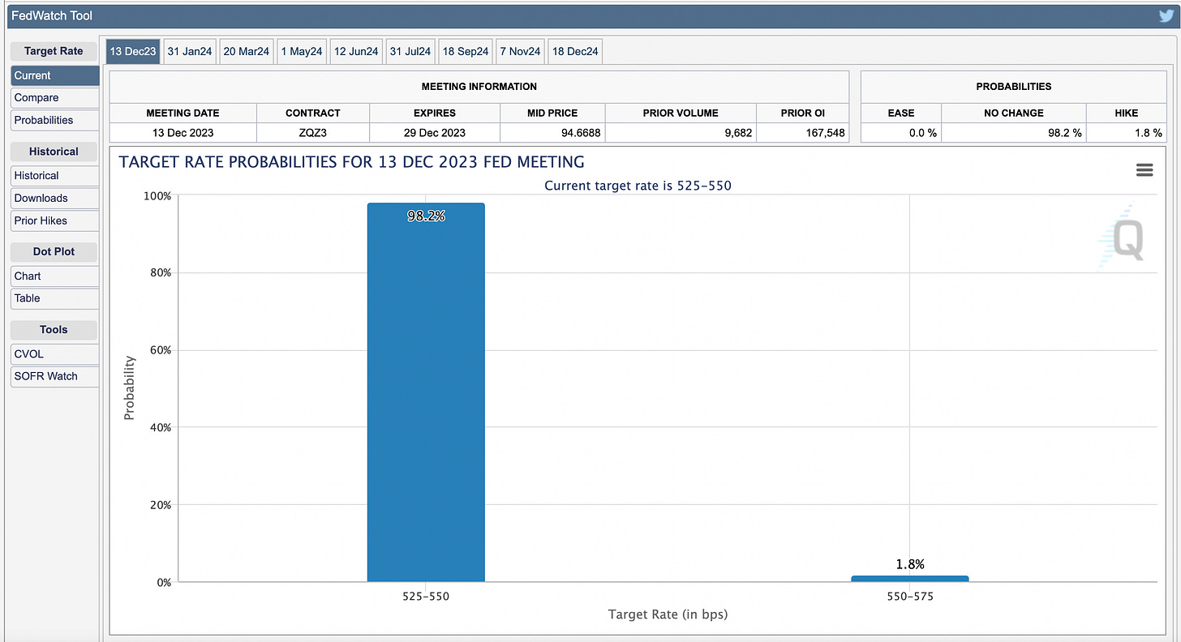This screenshot has width=1181, height=642.
Task: Click the 98.2% bar for 525-550
Action: (x=426, y=392)
